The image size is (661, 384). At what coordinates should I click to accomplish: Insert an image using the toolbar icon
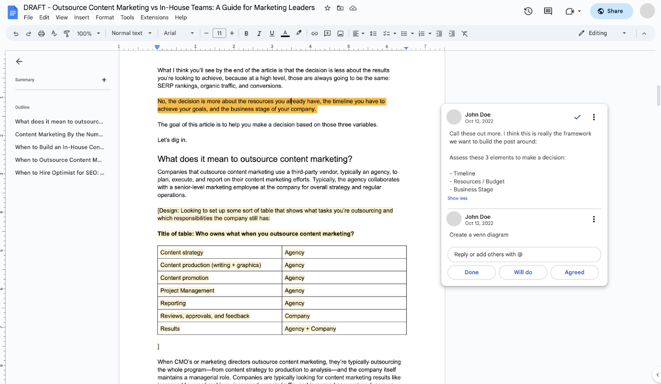[340, 33]
